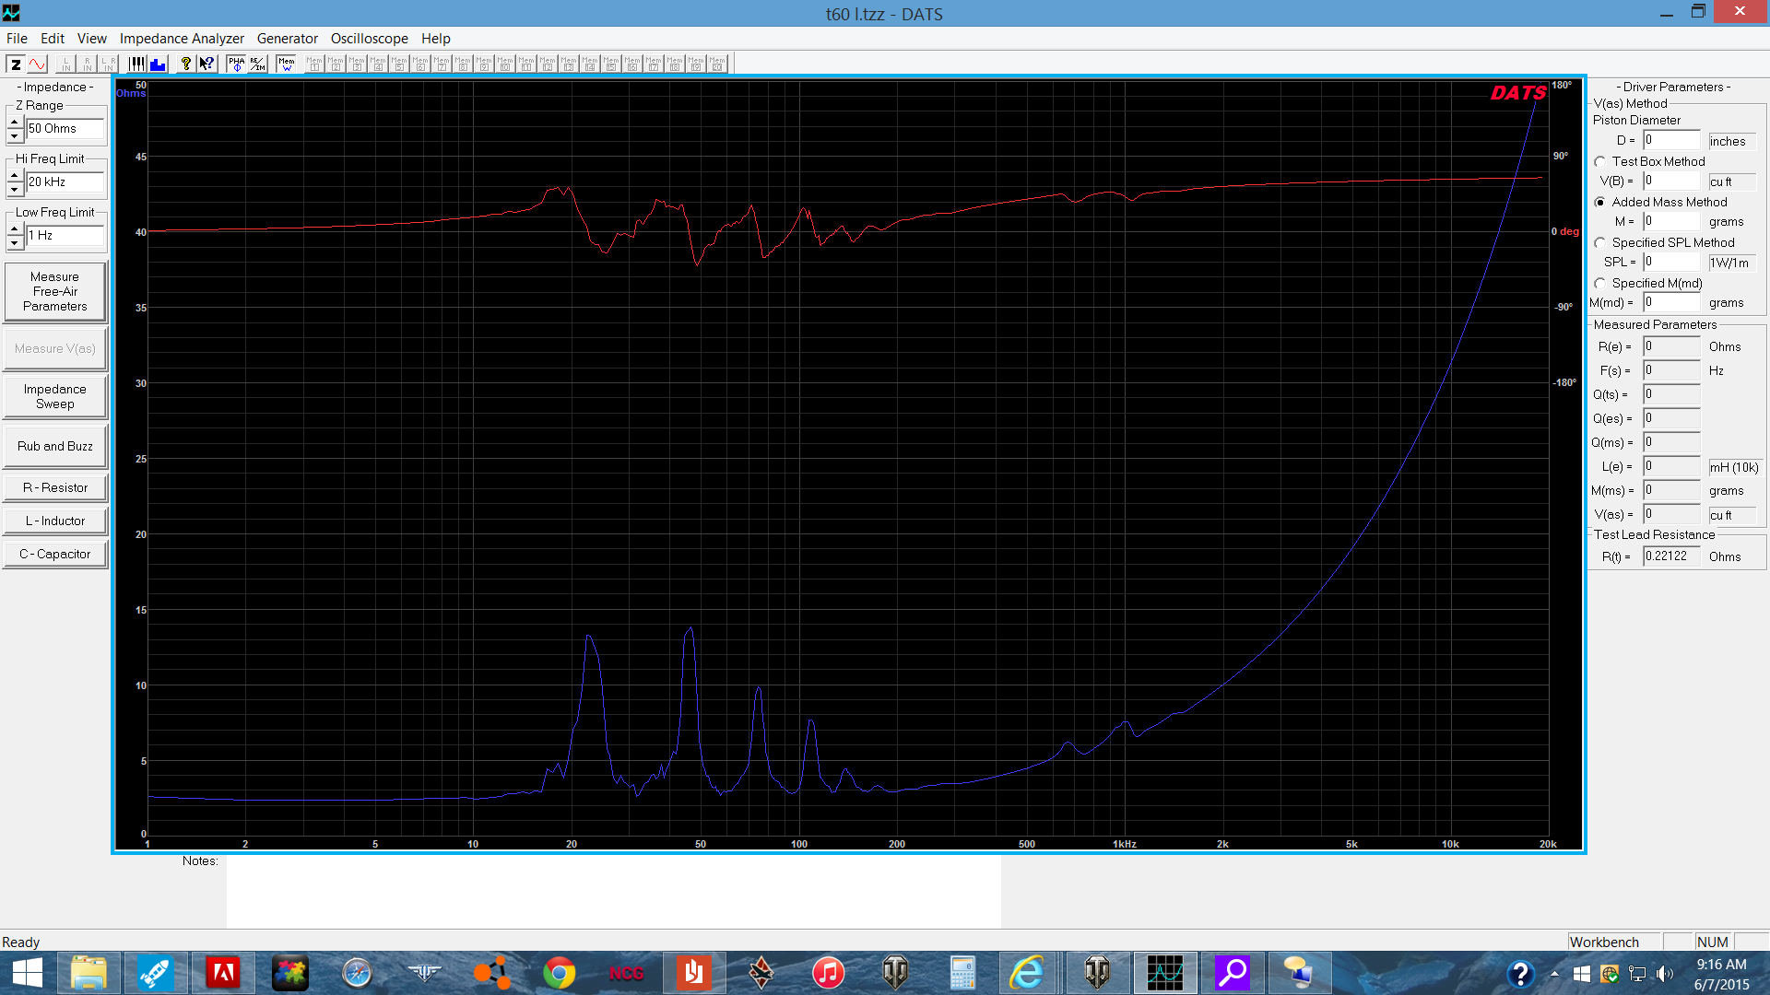Select Mem 10 memory slot icon
The width and height of the screenshot is (1770, 995).
(x=505, y=64)
